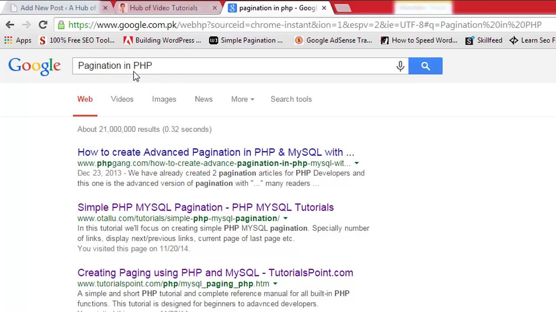
Task: Click the tutorialspoint.com result URL text
Action: 173,284
